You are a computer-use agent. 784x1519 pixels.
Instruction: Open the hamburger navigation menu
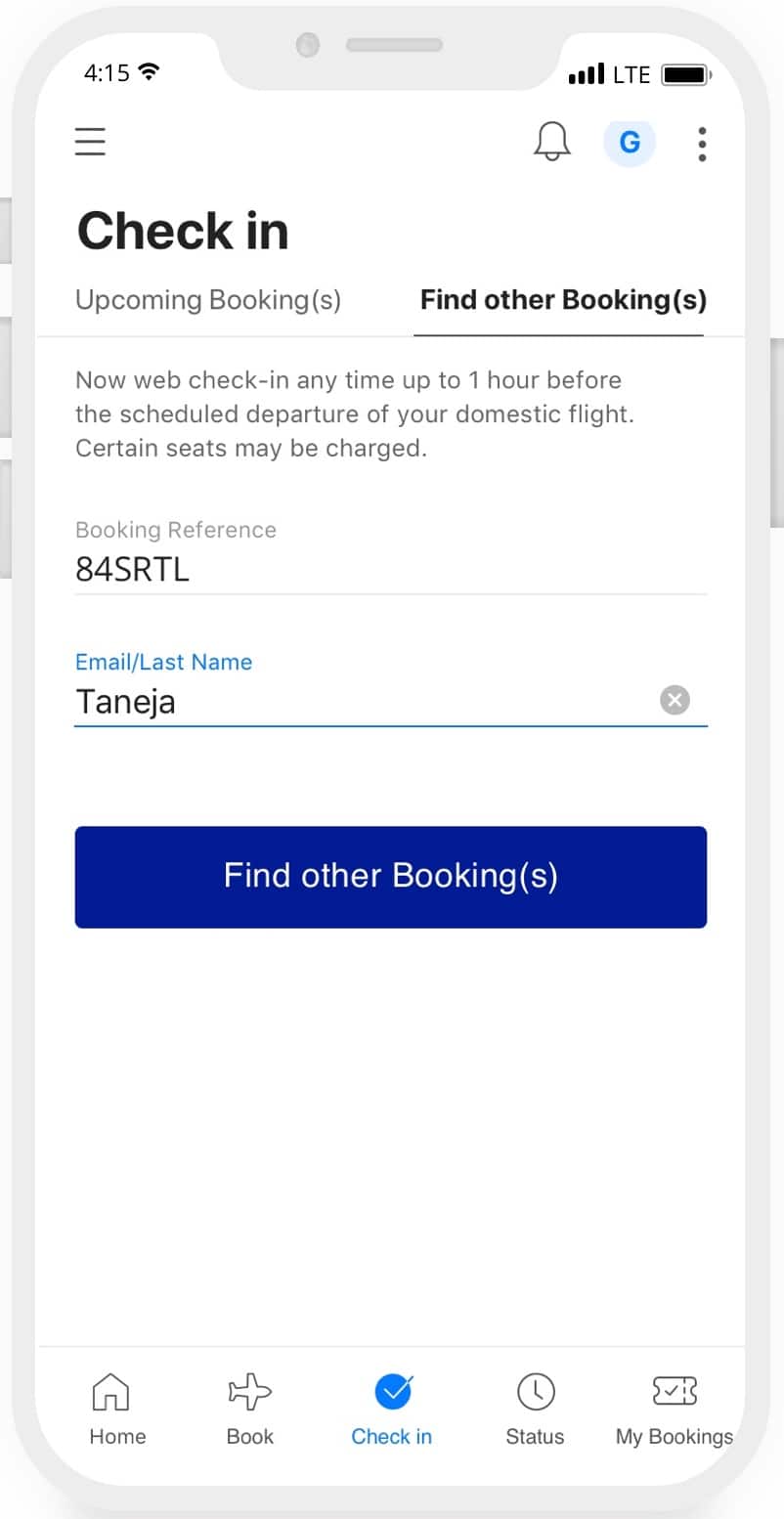pyautogui.click(x=90, y=143)
